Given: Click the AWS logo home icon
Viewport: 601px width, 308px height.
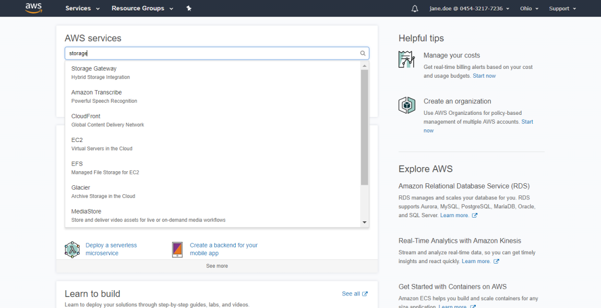Looking at the screenshot, I should (33, 8).
